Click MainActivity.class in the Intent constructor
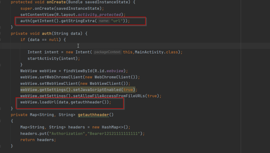Screen dimensions: 270x153 (x=156, y=52)
